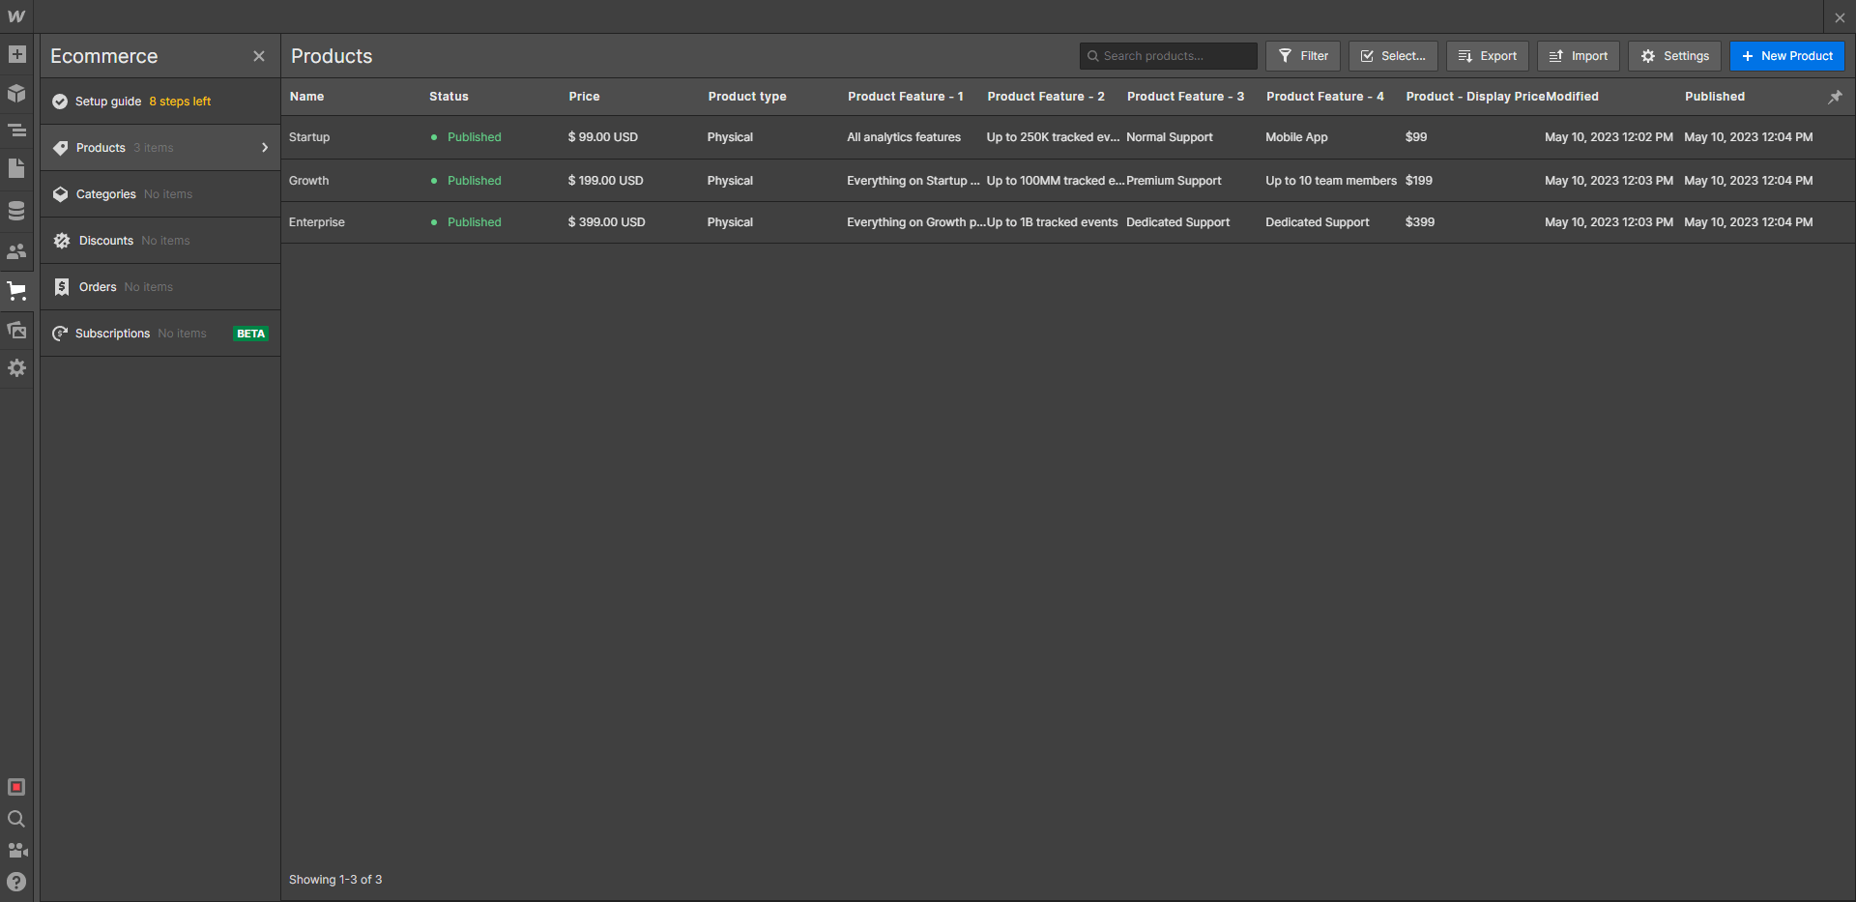
Task: Open the project Settings panel
Action: point(15,368)
